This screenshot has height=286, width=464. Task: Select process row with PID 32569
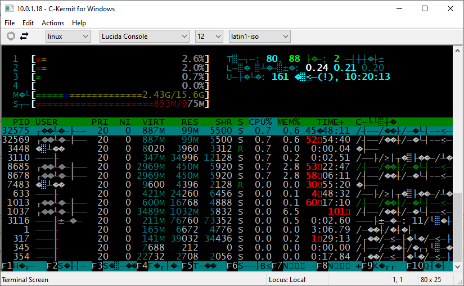(x=227, y=139)
